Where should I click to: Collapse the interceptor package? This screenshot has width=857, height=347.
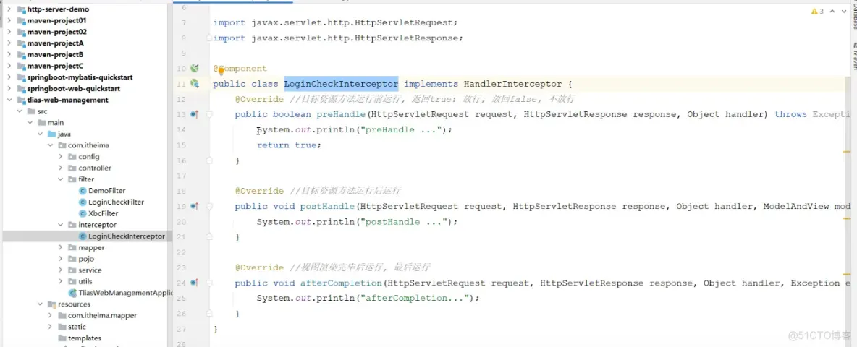(61, 224)
